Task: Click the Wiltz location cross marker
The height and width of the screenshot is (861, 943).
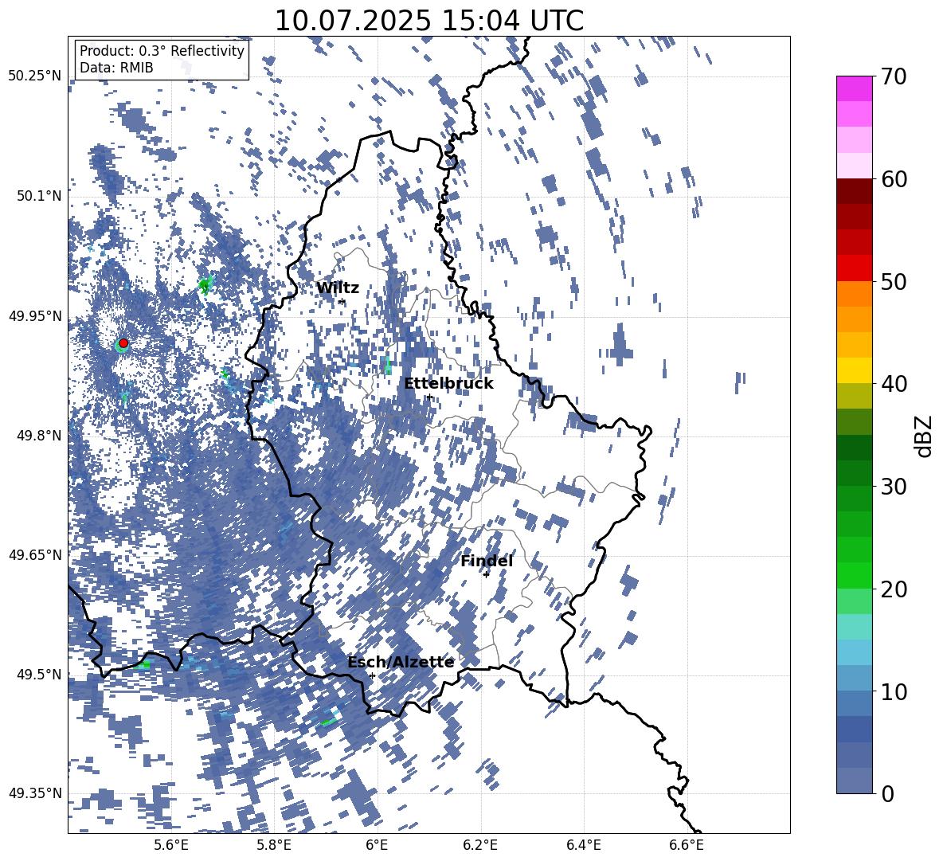Action: coord(342,302)
